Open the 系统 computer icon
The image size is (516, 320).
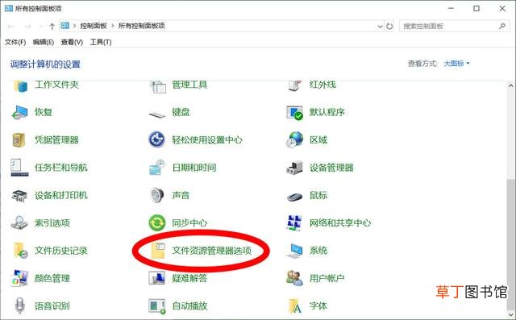click(x=294, y=251)
